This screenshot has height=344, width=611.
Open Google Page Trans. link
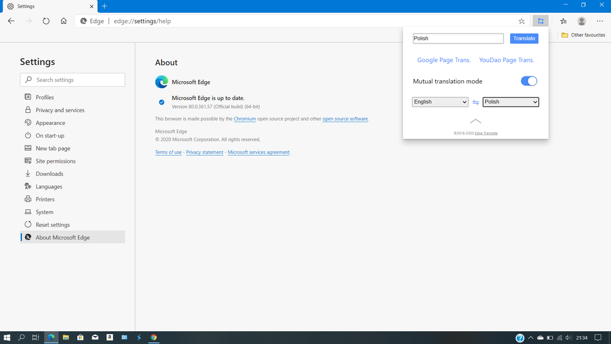click(x=444, y=60)
